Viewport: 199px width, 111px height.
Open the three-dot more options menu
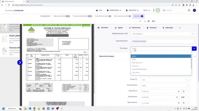pyautogui.click(x=180, y=28)
